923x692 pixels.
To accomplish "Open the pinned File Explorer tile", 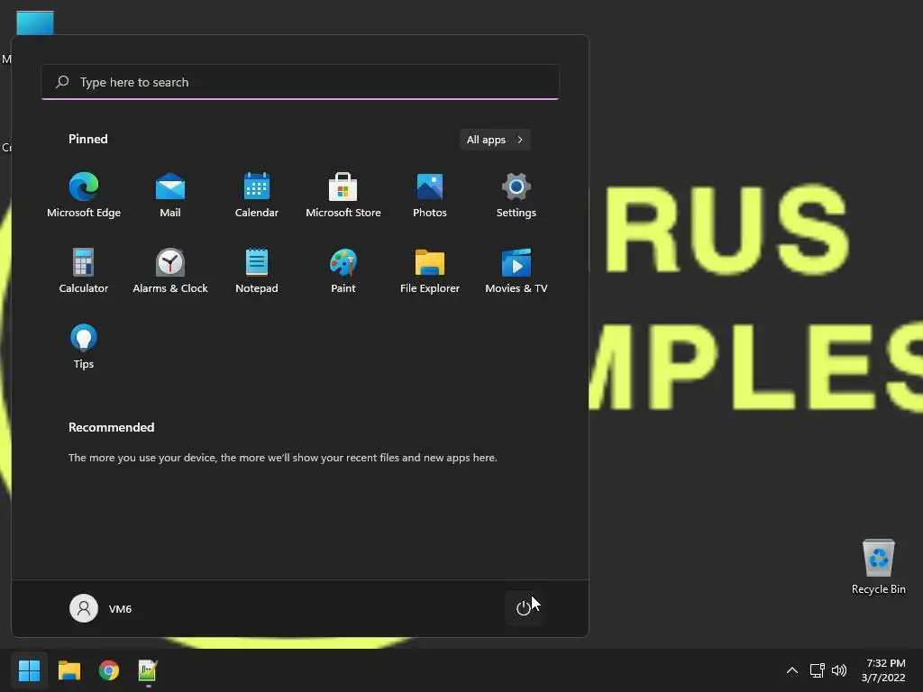I will pos(430,270).
